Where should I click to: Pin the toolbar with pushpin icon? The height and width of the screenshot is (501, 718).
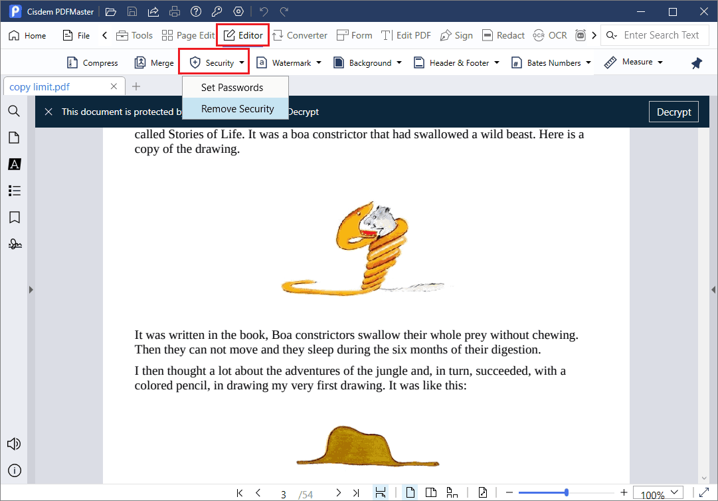point(697,63)
